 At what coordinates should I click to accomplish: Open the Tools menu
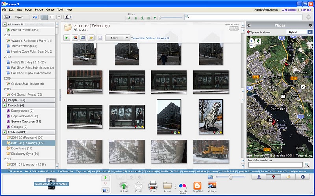click(61, 9)
